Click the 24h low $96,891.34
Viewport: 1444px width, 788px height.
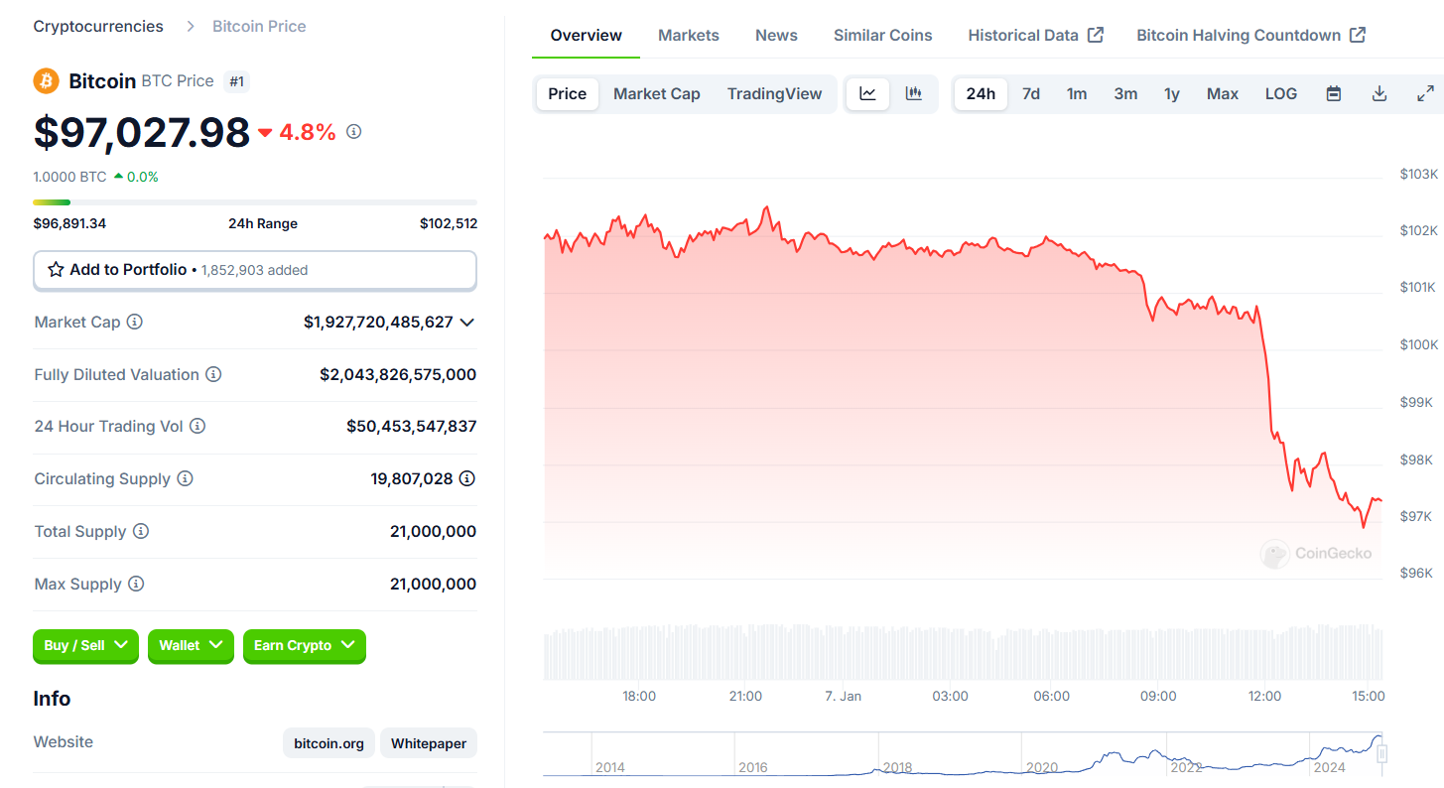(69, 224)
